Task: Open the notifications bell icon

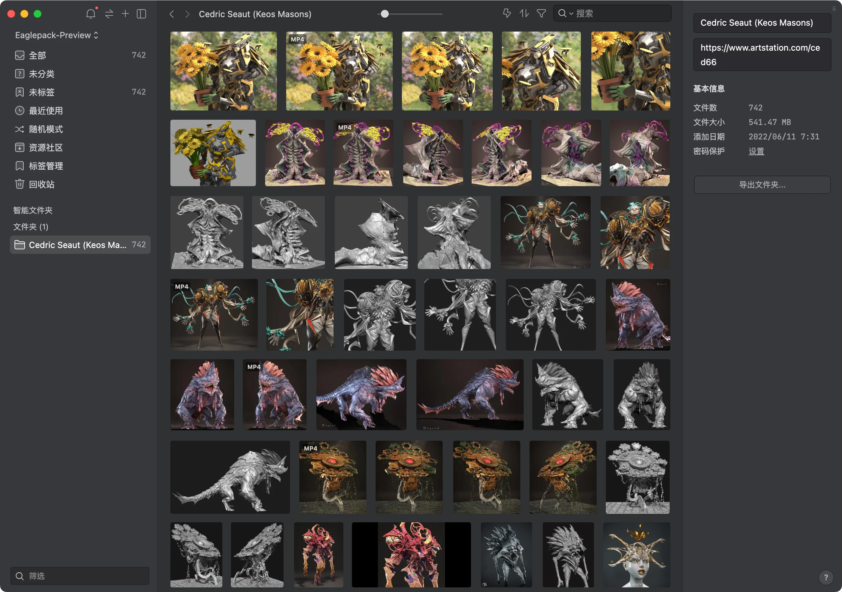Action: (91, 13)
